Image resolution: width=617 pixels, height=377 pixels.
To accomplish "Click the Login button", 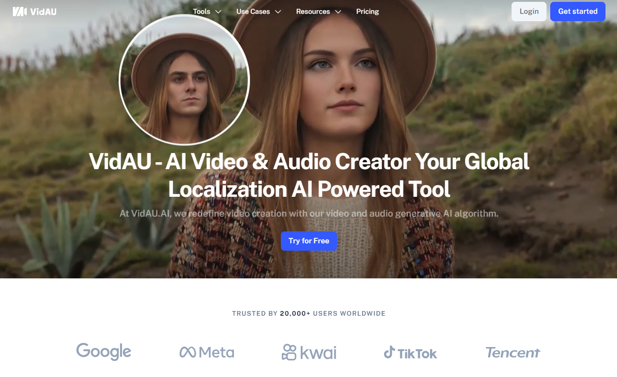I will tap(529, 12).
